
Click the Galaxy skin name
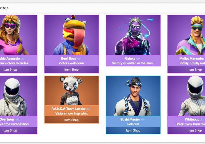pyautogui.click(x=130, y=58)
